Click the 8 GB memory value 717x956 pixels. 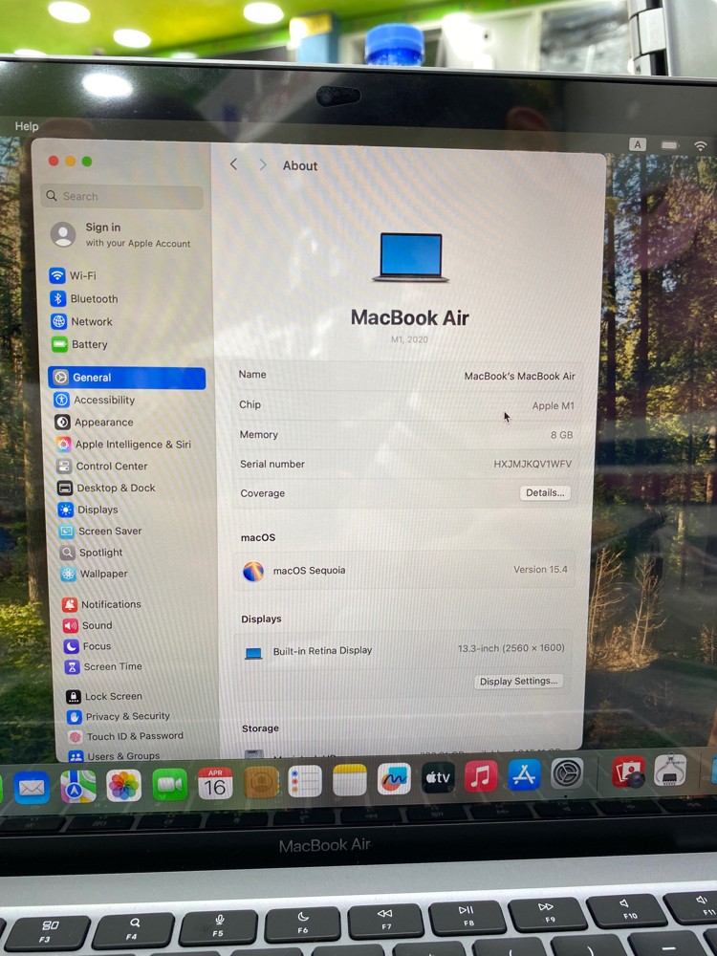[x=561, y=435]
